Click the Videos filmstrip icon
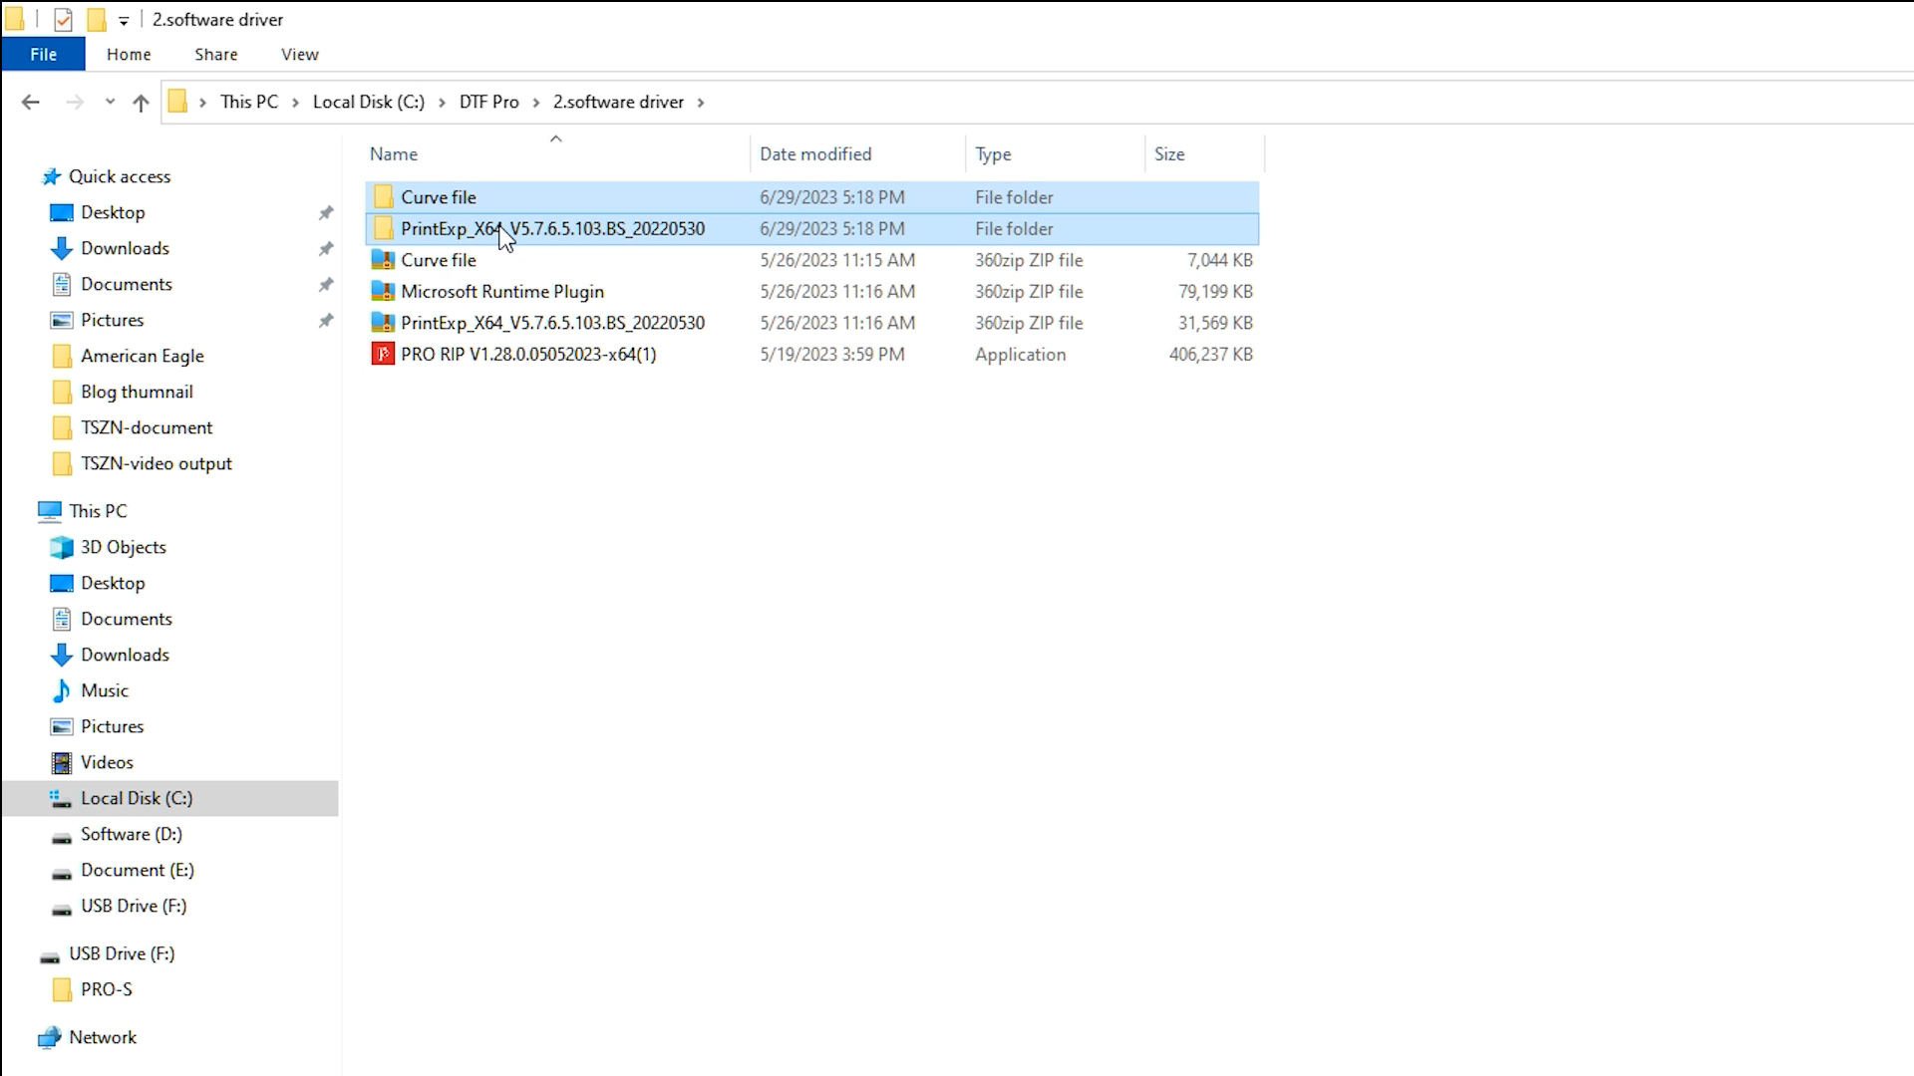Screen dimensions: 1914x1076 62,762
